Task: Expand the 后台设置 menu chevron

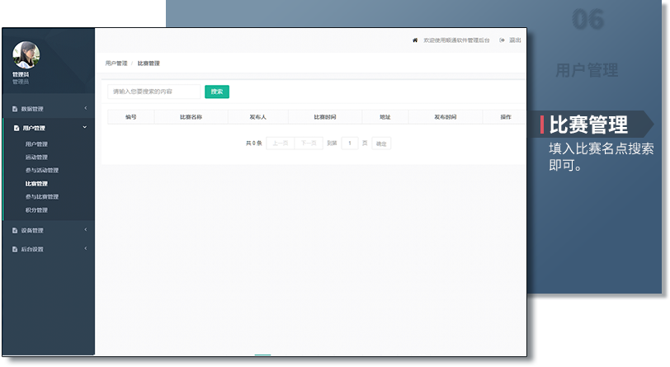Action: click(x=85, y=248)
